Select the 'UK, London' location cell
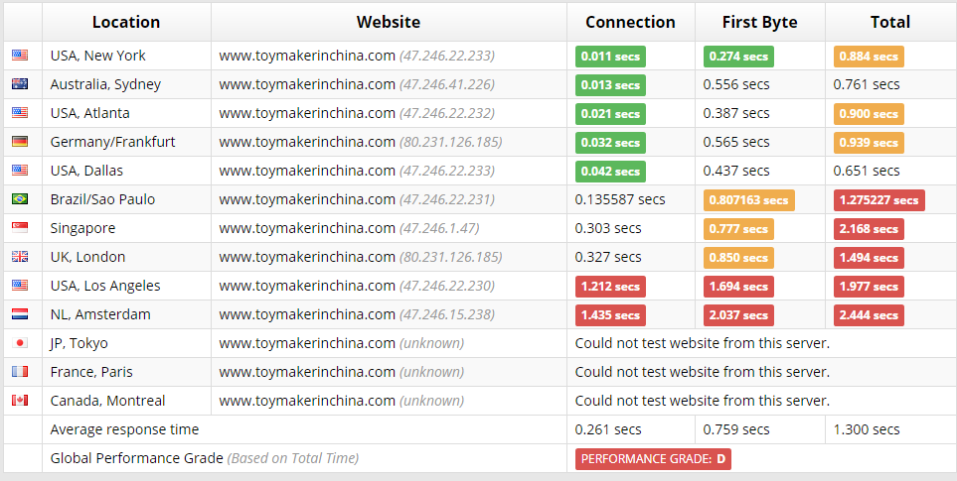 126,256
